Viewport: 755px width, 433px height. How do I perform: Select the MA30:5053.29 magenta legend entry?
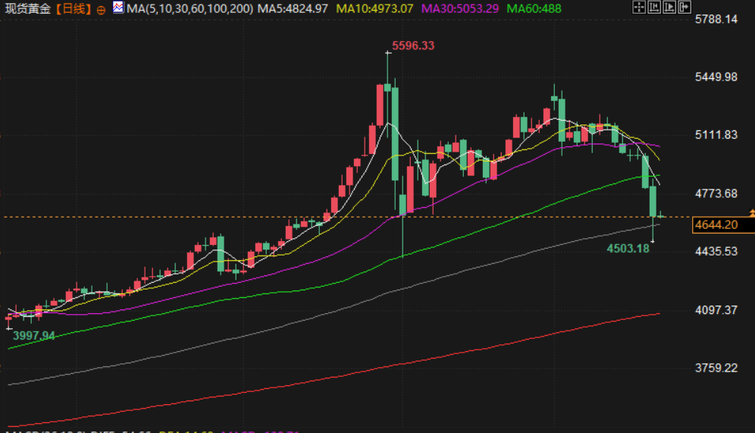pyautogui.click(x=460, y=8)
